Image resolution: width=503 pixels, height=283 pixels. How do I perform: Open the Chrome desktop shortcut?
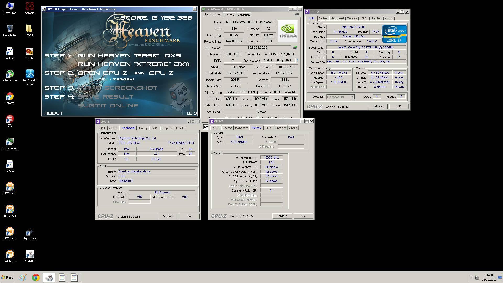point(9,98)
